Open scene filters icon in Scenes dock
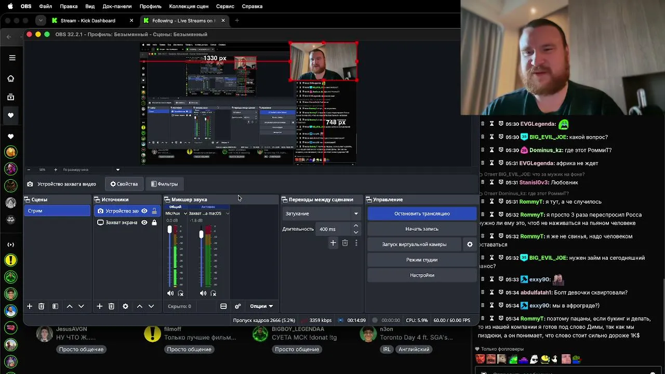665x374 pixels. (x=55, y=306)
